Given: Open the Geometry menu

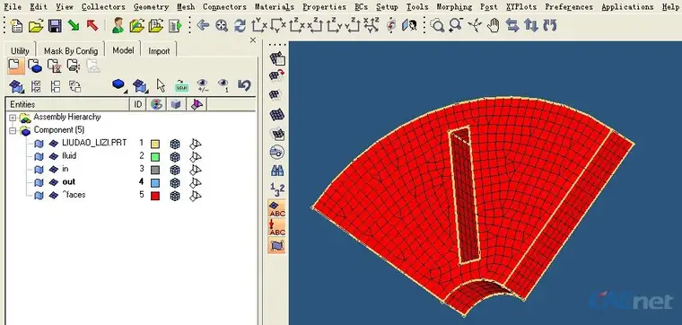Looking at the screenshot, I should pos(151,7).
